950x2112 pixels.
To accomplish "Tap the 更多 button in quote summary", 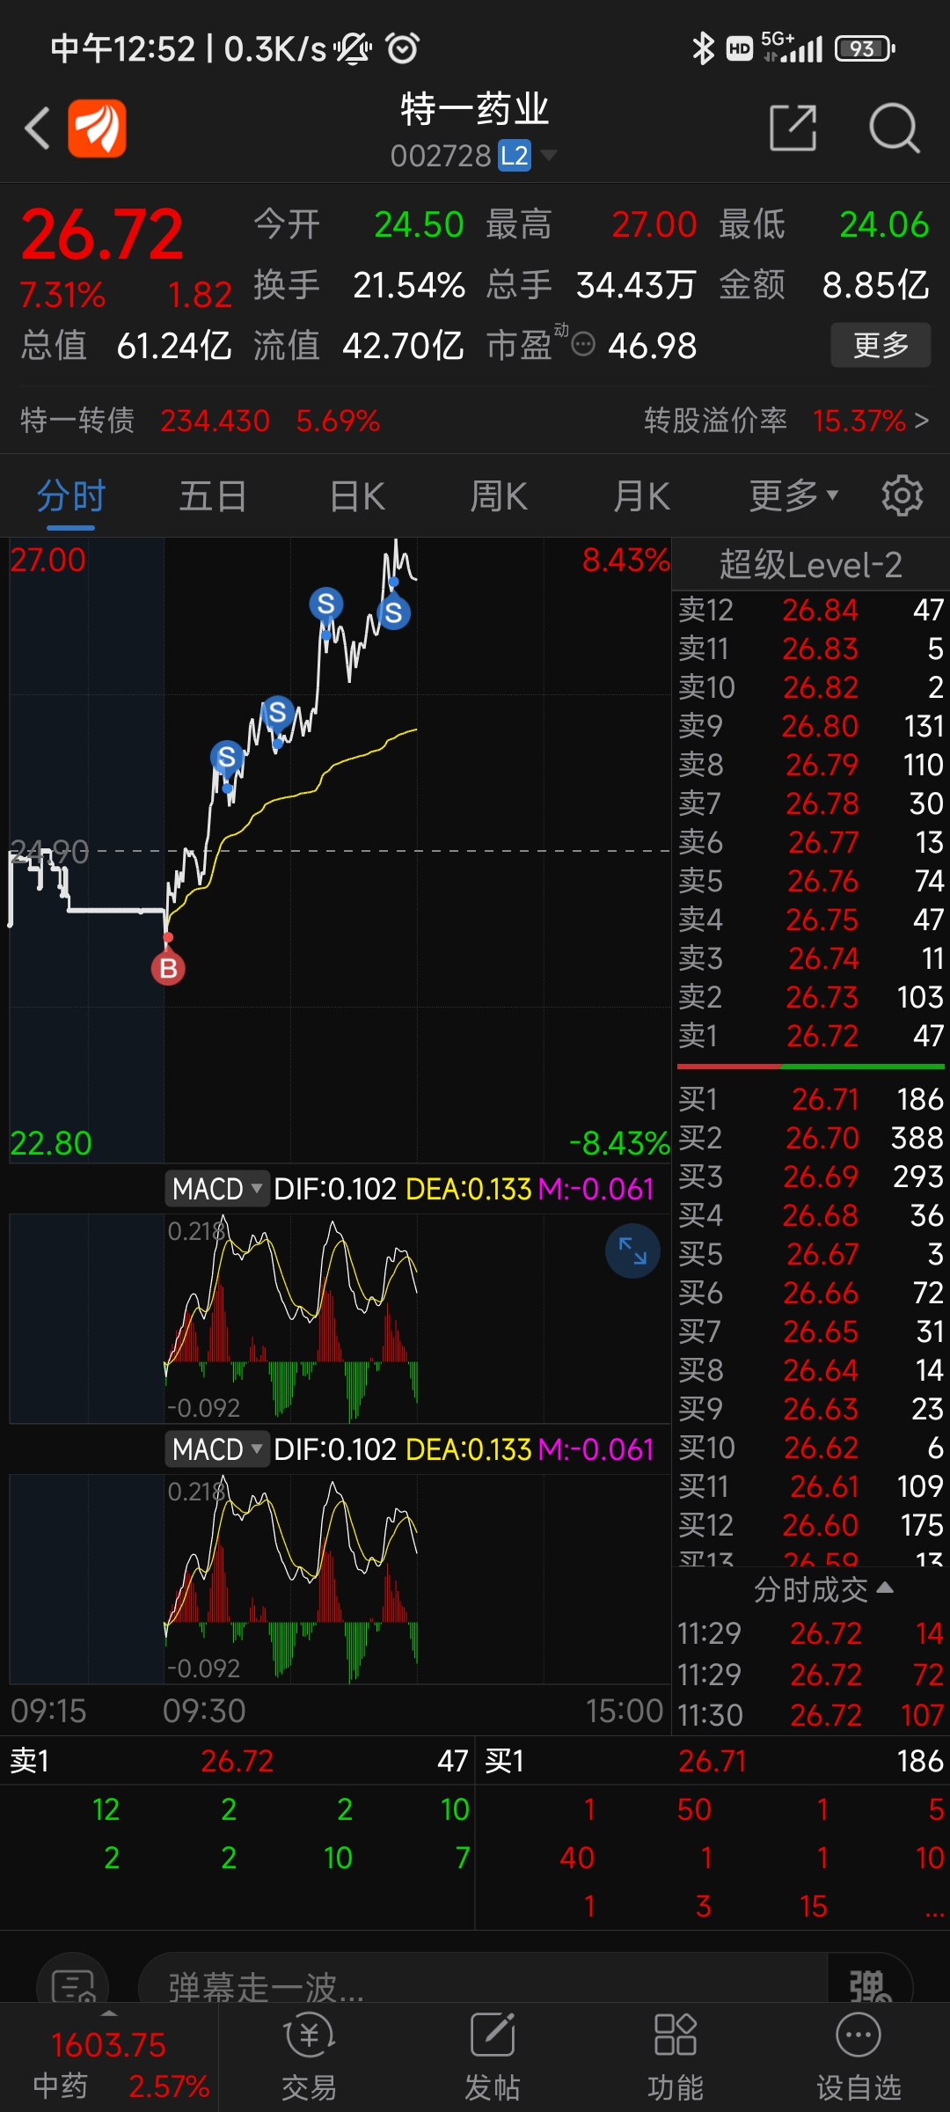I will [x=881, y=345].
